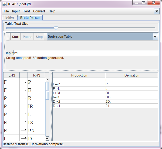Expand the Derivation Table dropdown

click(155, 37)
